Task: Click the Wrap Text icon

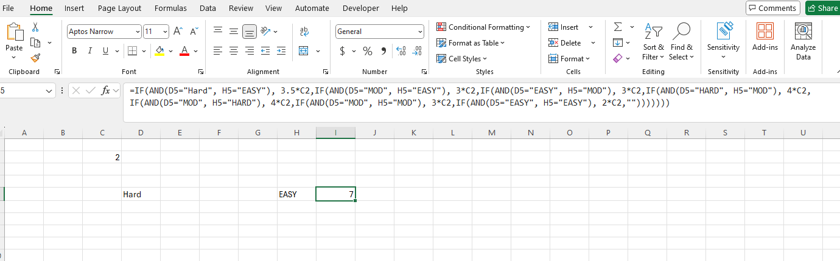Action: tap(304, 31)
